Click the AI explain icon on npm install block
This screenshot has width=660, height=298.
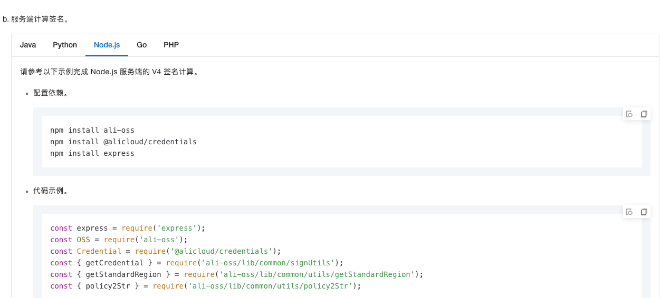[629, 114]
